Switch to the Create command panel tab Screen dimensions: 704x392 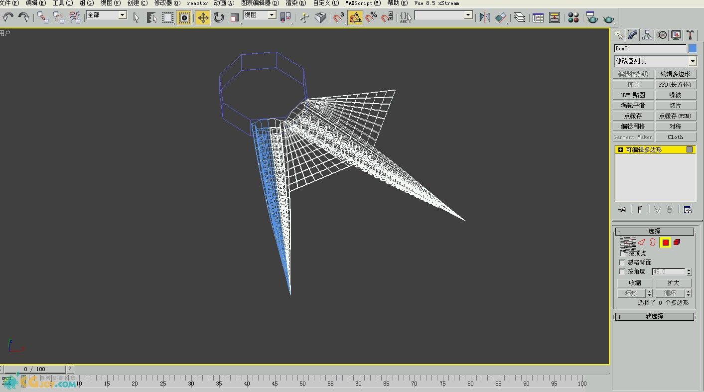618,35
